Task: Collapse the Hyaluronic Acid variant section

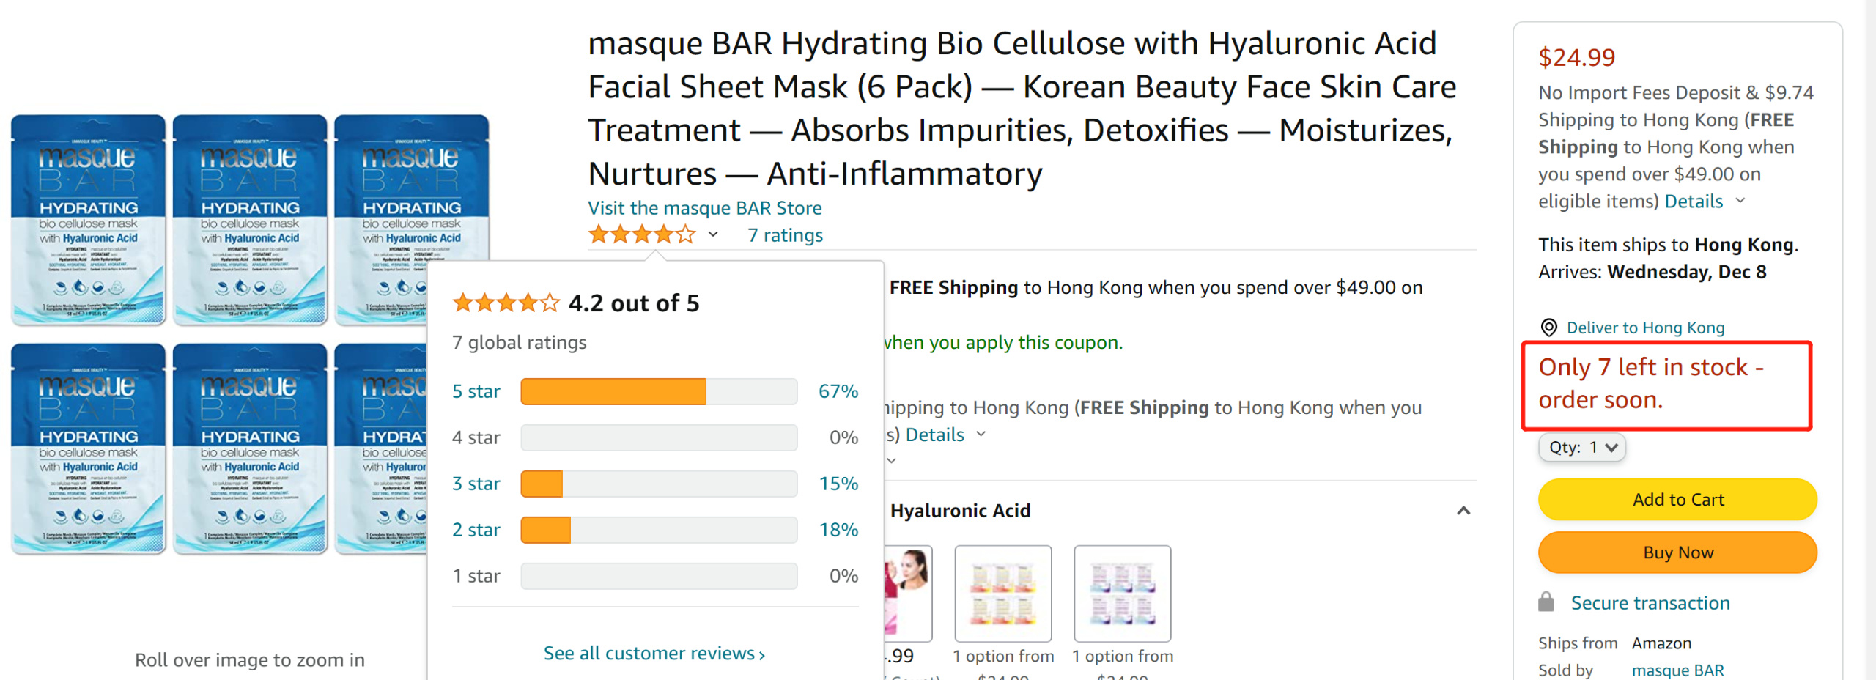Action: (x=1463, y=511)
